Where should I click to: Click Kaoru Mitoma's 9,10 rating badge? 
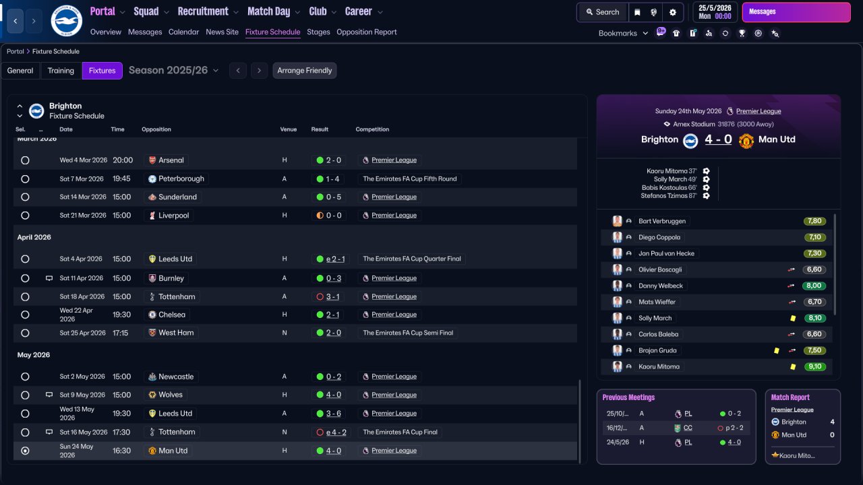[x=815, y=366]
